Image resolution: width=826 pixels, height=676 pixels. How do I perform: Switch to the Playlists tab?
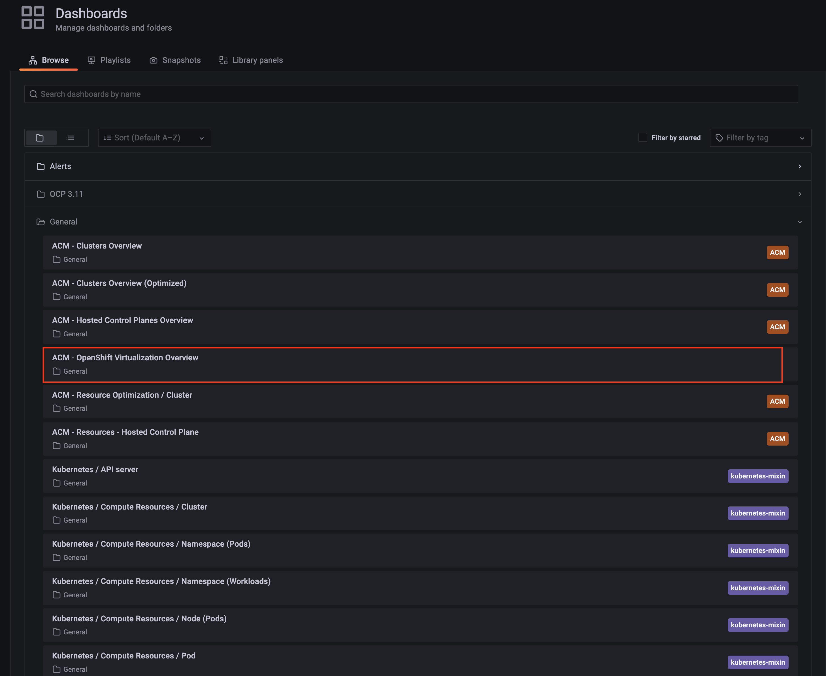tap(109, 60)
